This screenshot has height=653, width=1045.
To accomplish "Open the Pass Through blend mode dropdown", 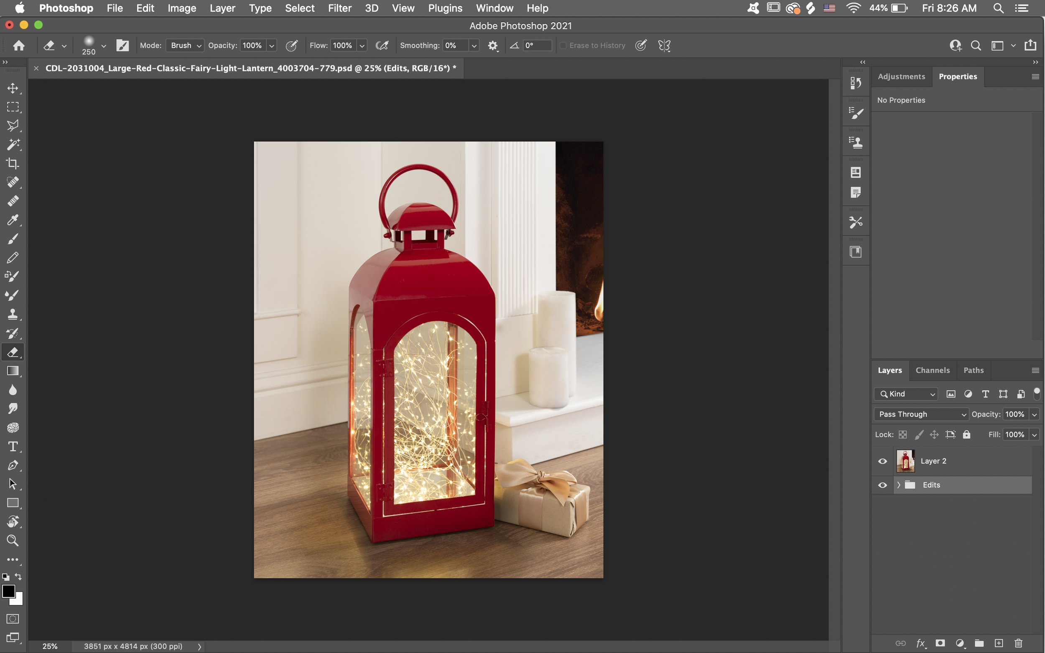I will (x=921, y=414).
